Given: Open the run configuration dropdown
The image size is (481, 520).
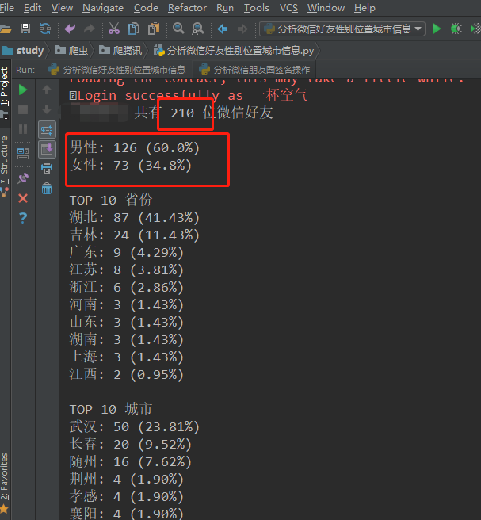Looking at the screenshot, I should [342, 29].
